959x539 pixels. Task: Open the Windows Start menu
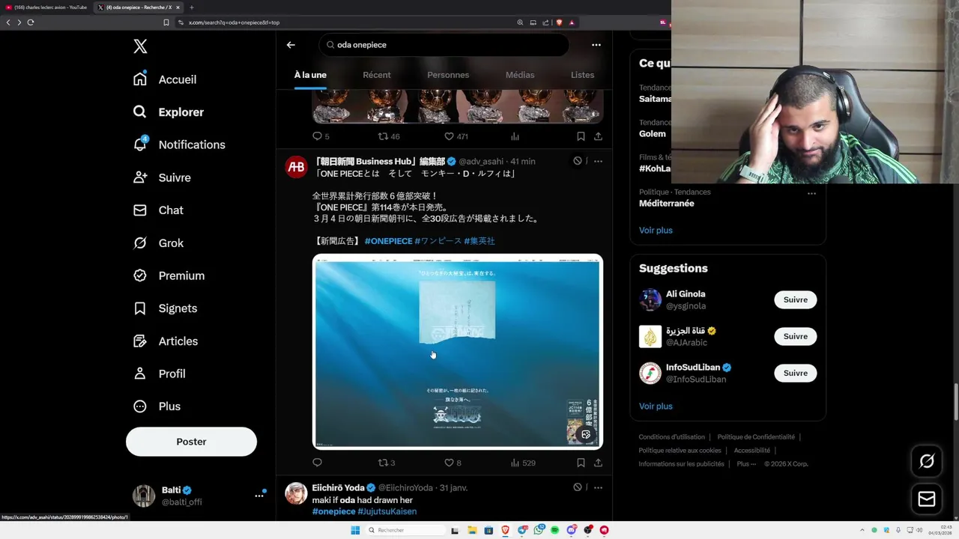tap(354, 530)
